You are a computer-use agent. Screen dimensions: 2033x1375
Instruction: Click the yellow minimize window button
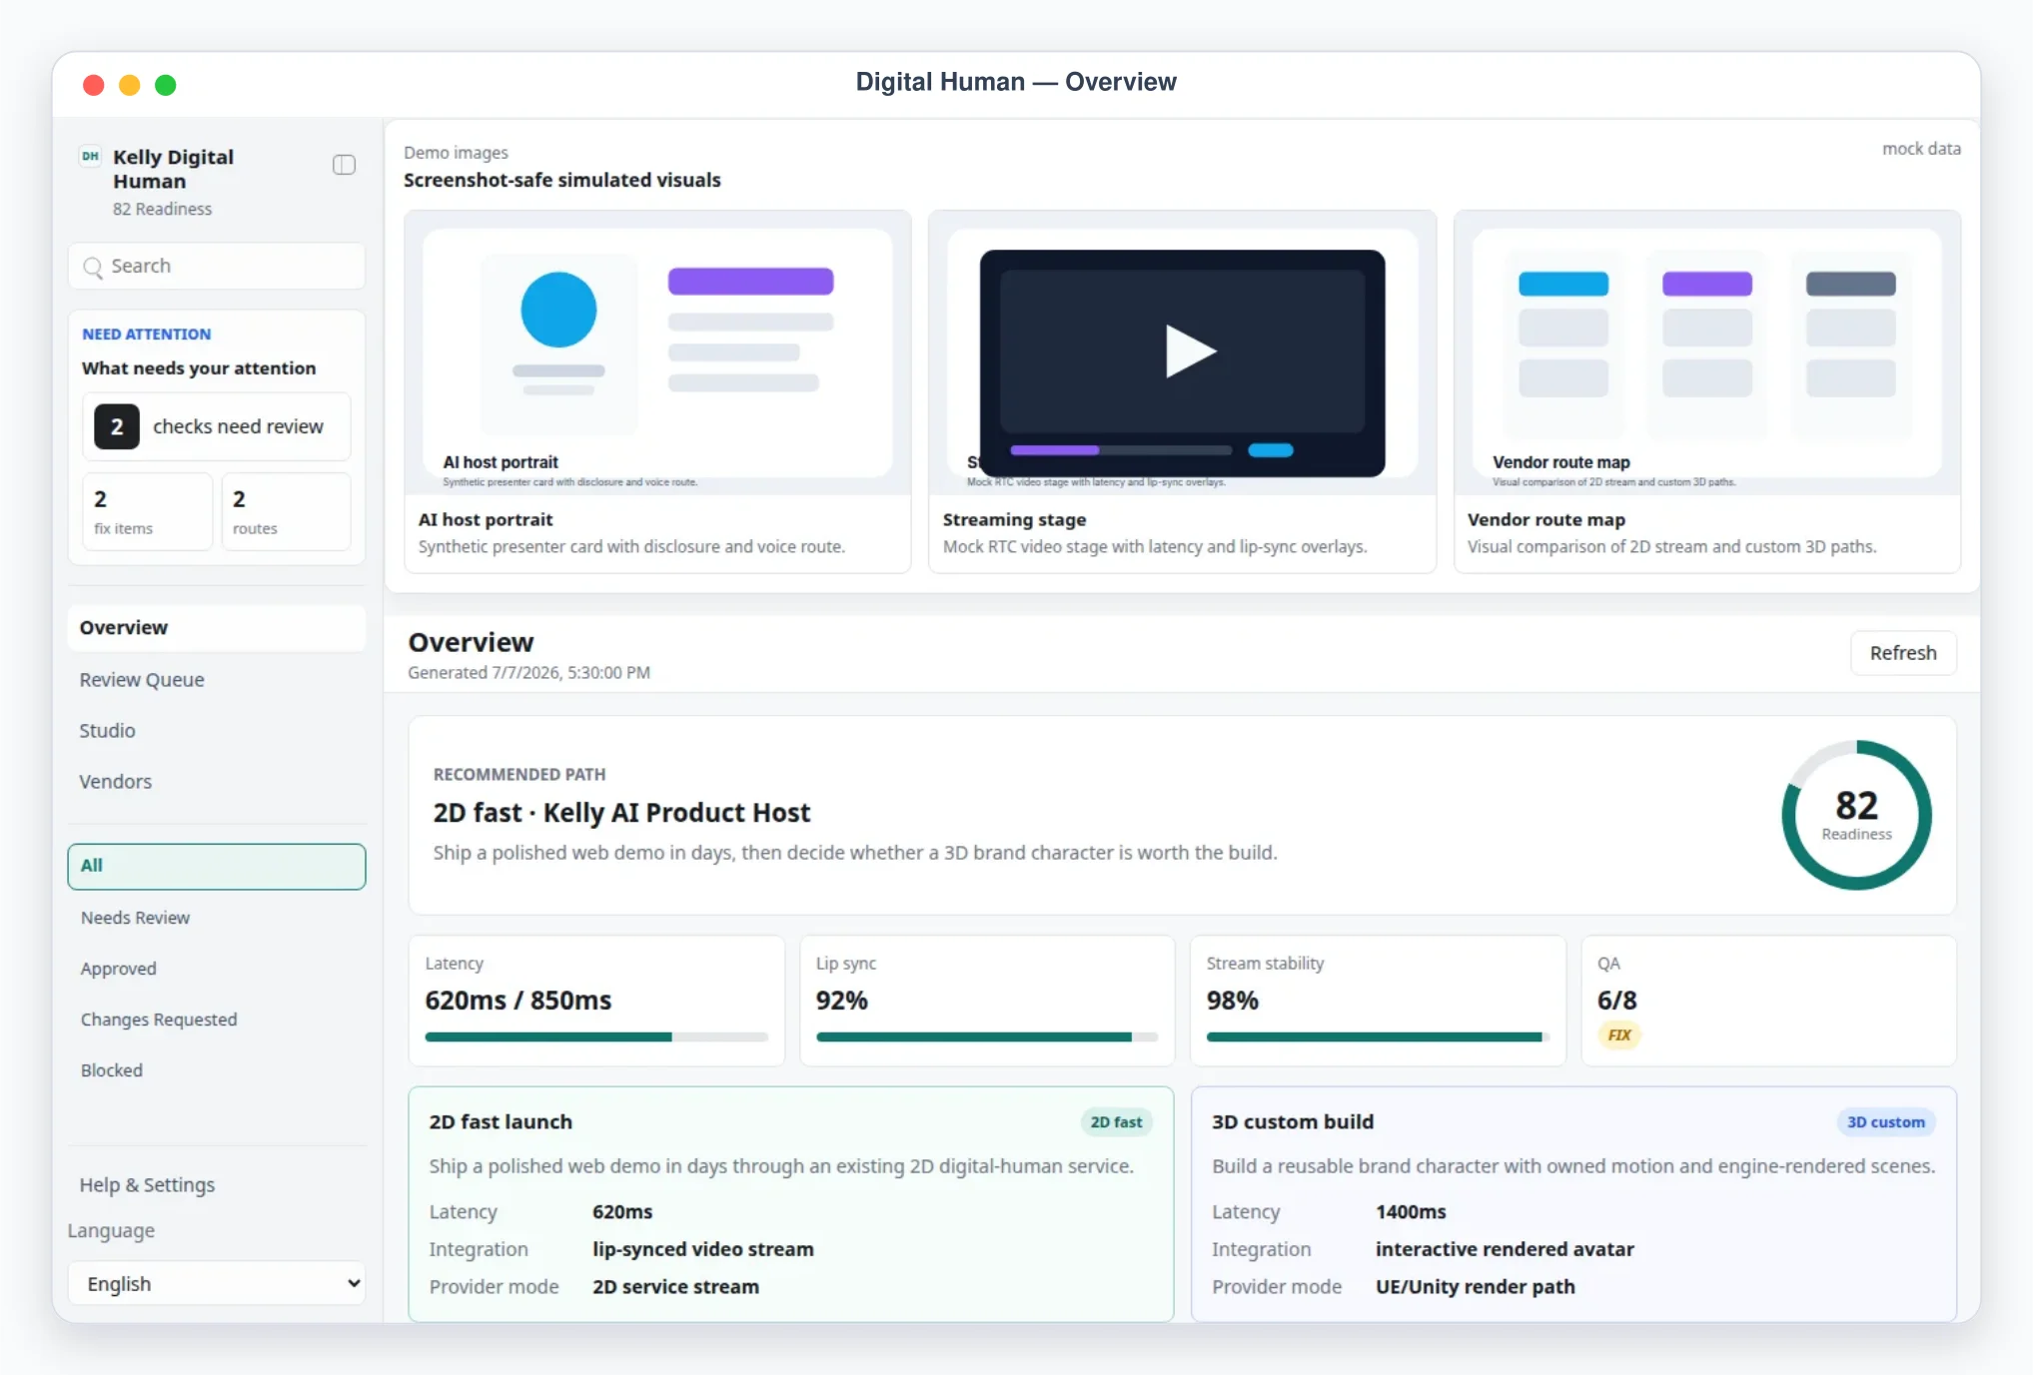click(130, 85)
